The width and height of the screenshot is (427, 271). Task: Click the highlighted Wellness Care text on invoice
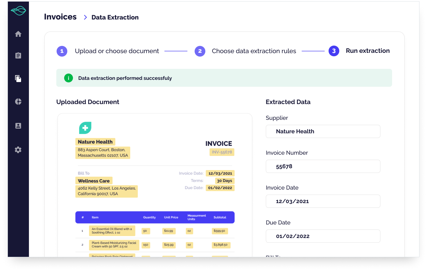click(94, 181)
